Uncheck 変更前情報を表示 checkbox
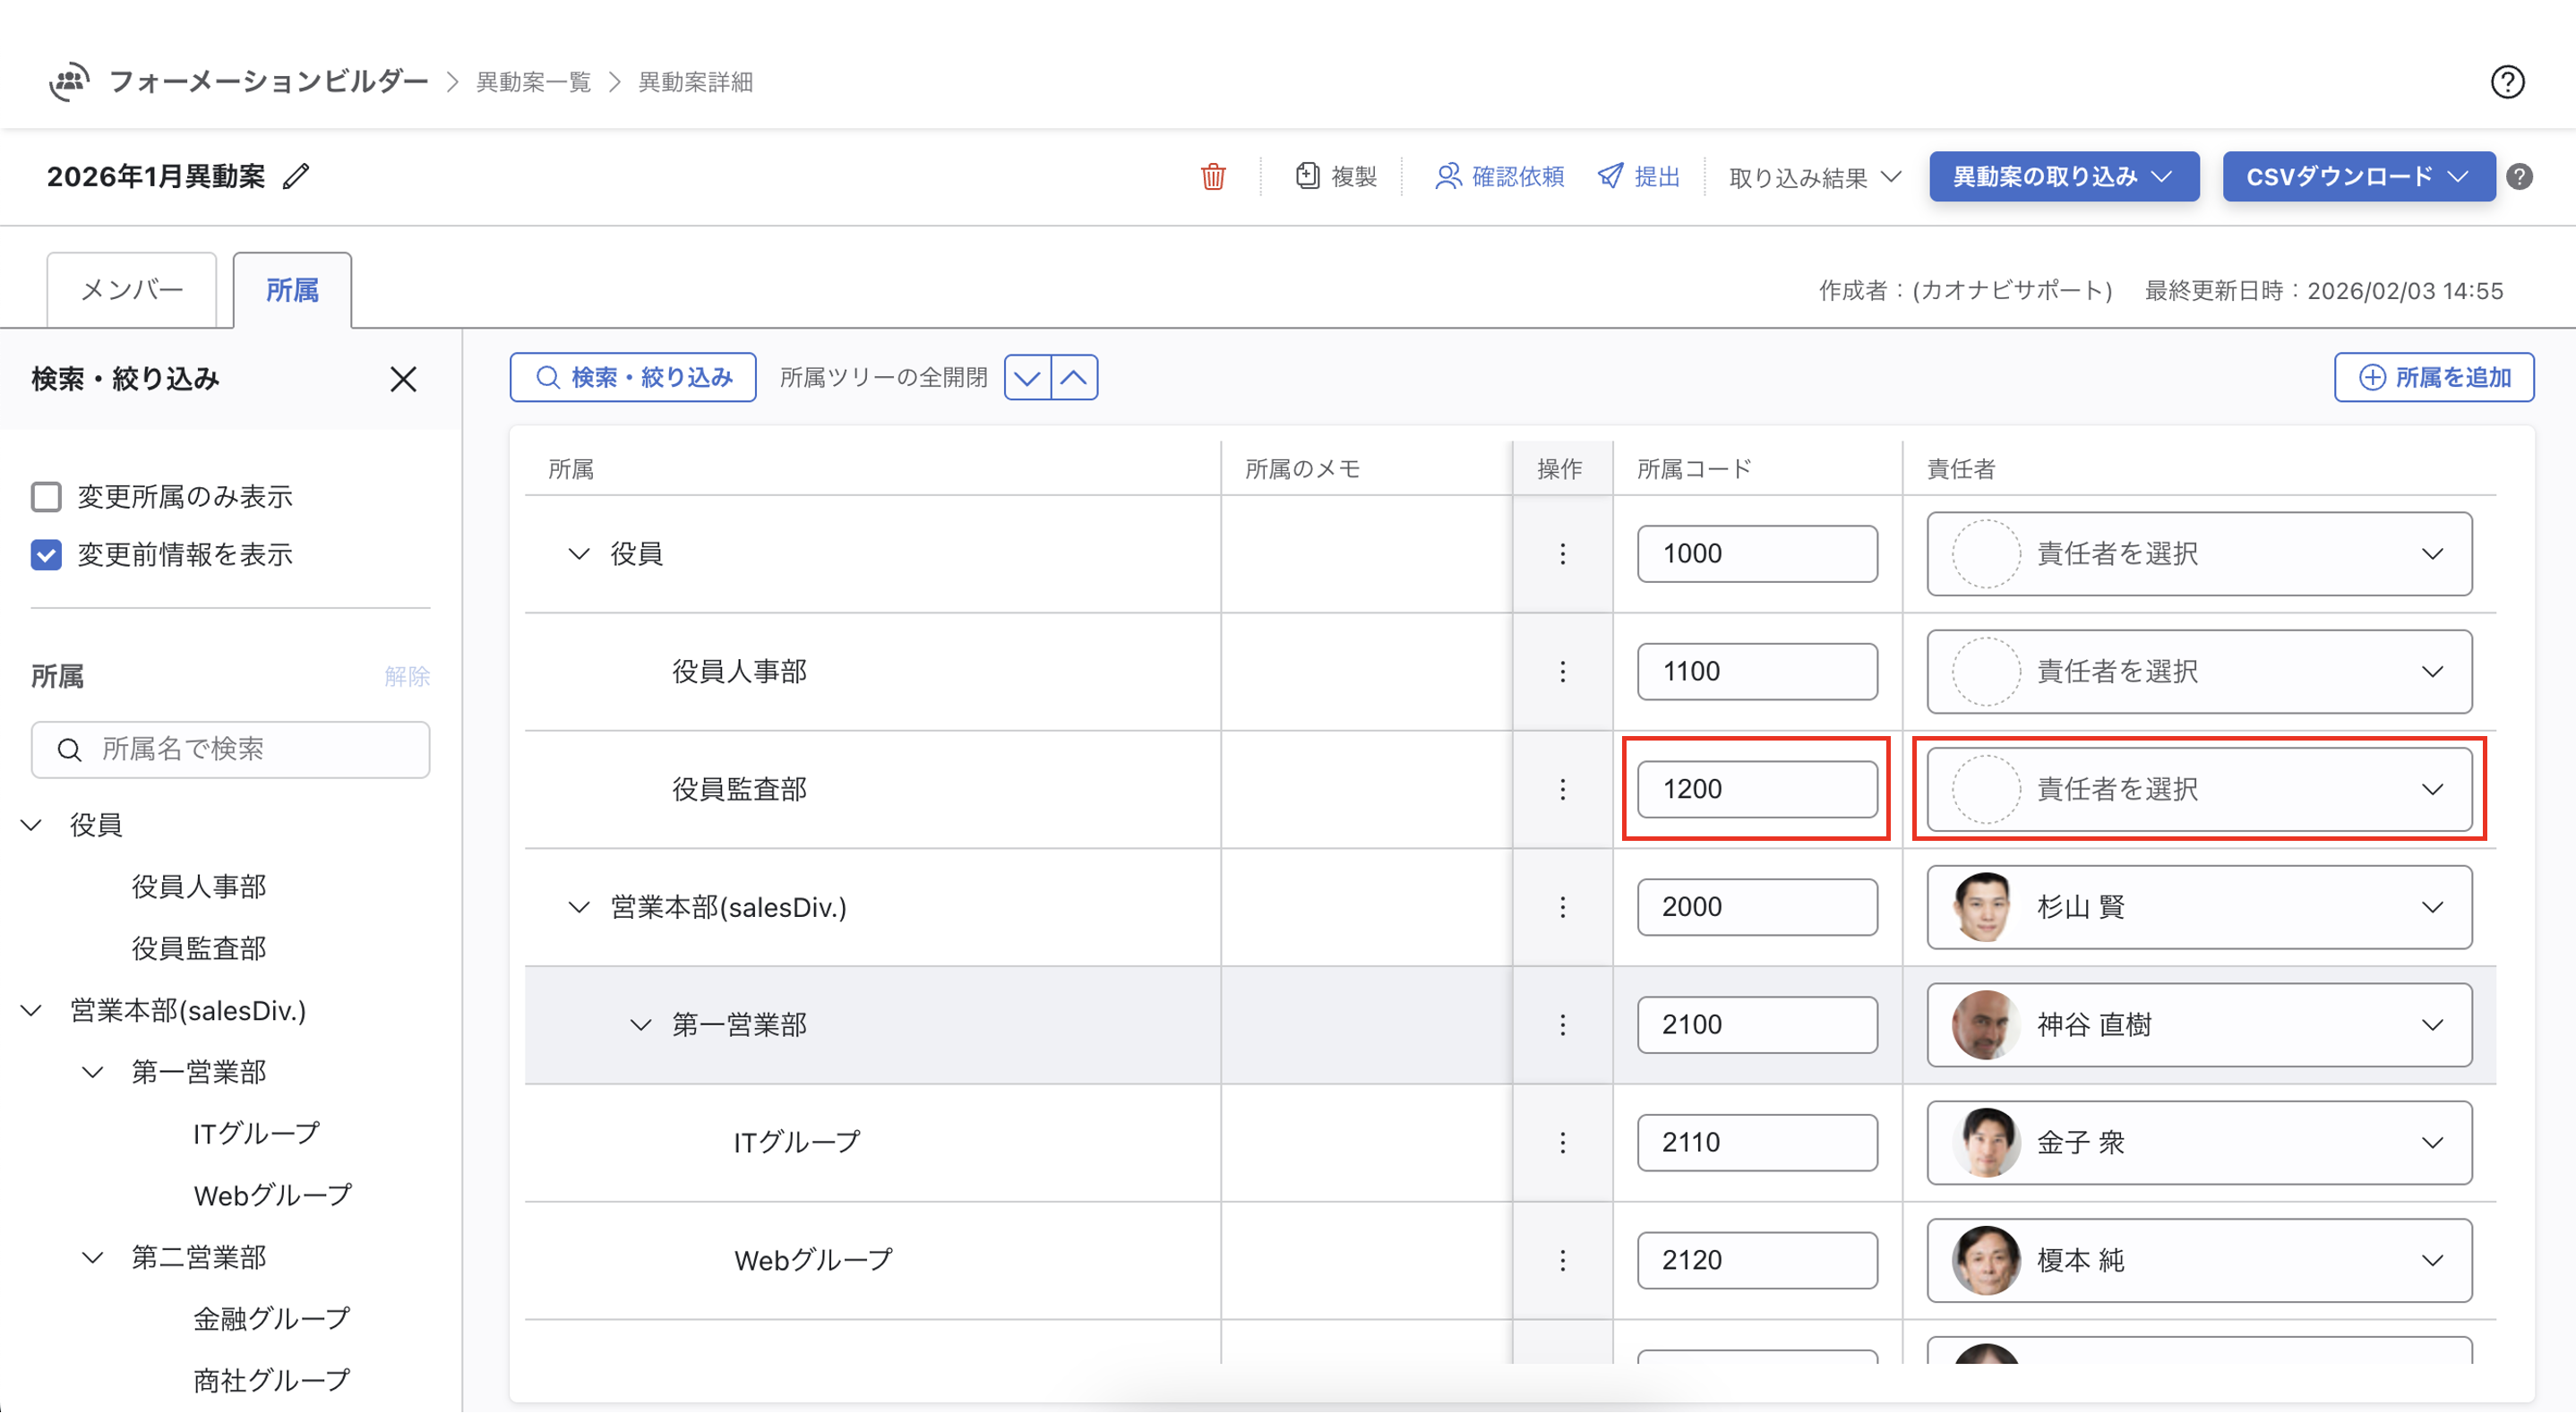This screenshot has height=1422, width=2576. [46, 555]
